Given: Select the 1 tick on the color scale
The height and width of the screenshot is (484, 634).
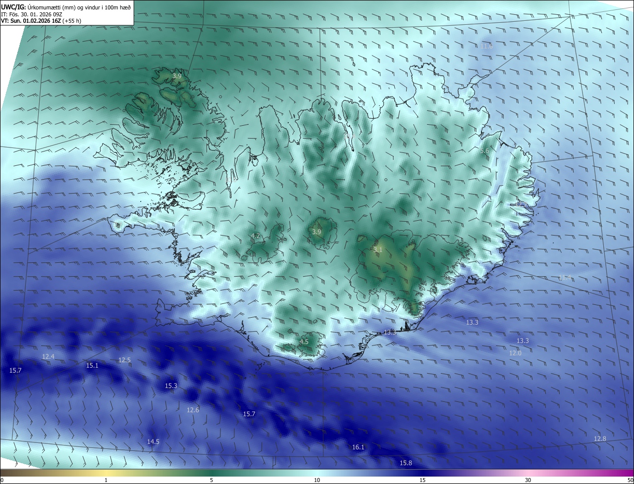Looking at the screenshot, I should point(106,481).
